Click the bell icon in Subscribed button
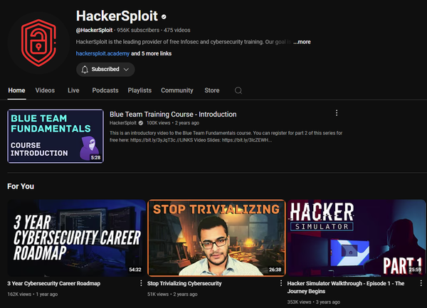The width and height of the screenshot is (427, 308). [x=85, y=70]
